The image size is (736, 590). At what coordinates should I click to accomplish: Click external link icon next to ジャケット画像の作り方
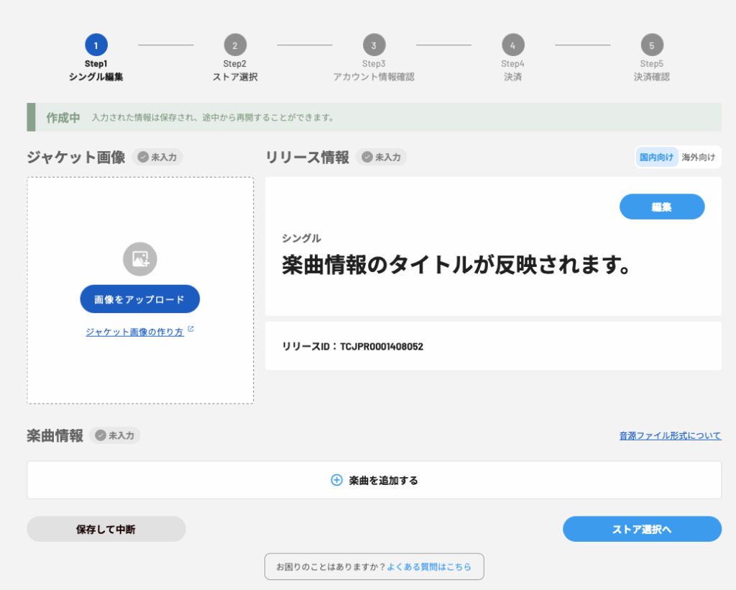[x=190, y=330]
